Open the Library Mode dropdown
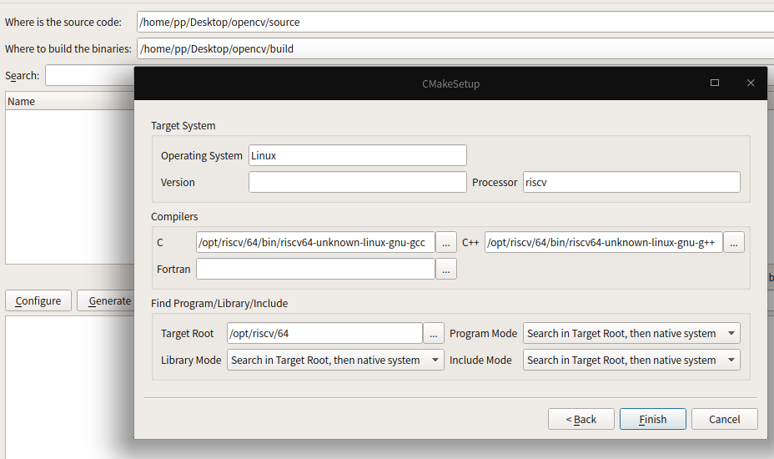This screenshot has width=774, height=459. 335,360
